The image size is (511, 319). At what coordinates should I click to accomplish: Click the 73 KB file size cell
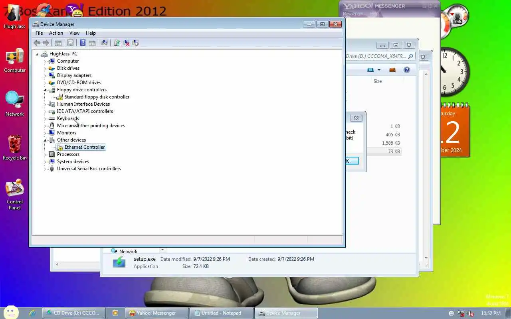tap(394, 152)
